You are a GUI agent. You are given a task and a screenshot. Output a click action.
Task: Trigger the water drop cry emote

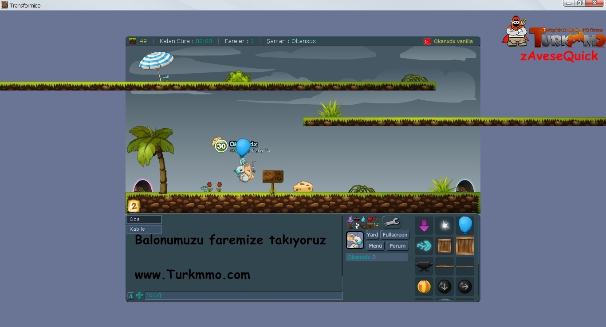click(x=363, y=219)
